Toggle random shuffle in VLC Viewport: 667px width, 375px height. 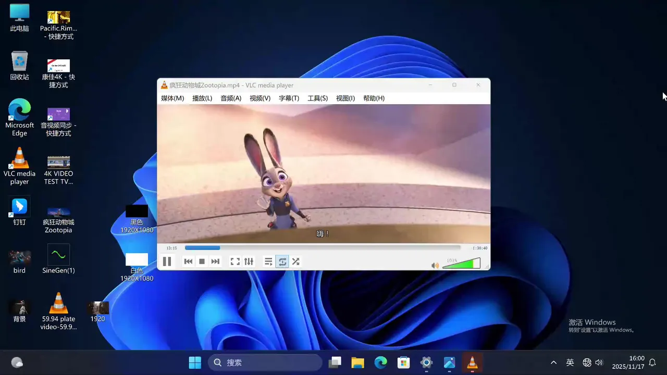click(295, 261)
